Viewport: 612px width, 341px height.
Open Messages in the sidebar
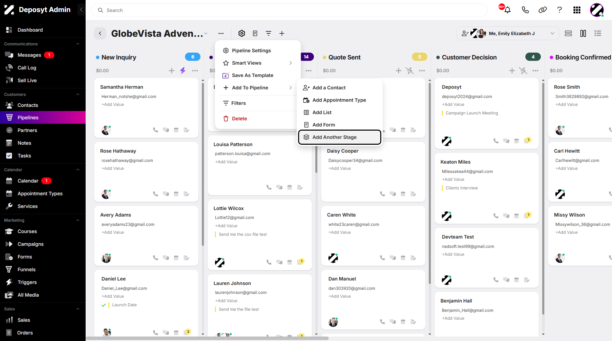pyautogui.click(x=43, y=55)
